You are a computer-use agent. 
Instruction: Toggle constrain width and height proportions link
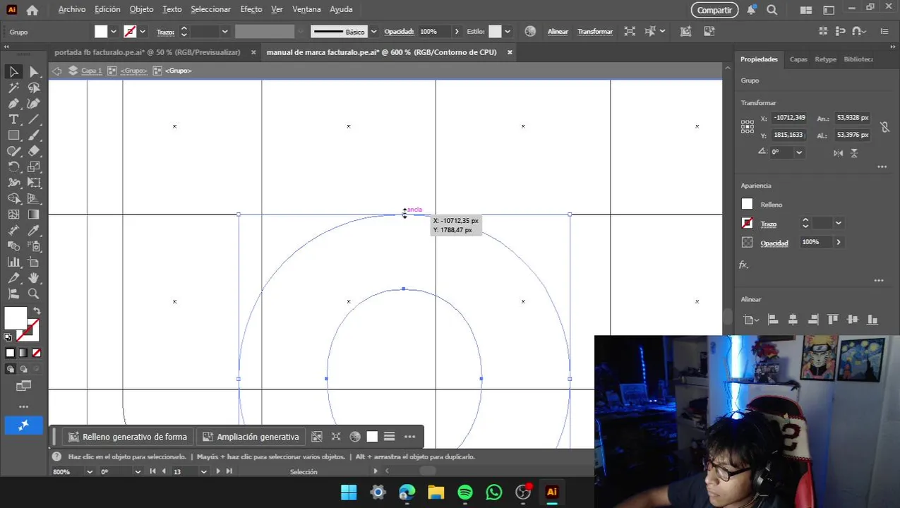pos(884,127)
